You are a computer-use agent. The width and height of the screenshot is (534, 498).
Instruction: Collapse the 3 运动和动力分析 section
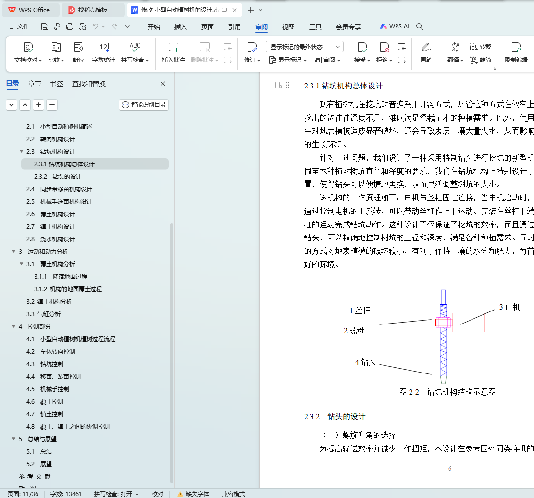point(14,251)
